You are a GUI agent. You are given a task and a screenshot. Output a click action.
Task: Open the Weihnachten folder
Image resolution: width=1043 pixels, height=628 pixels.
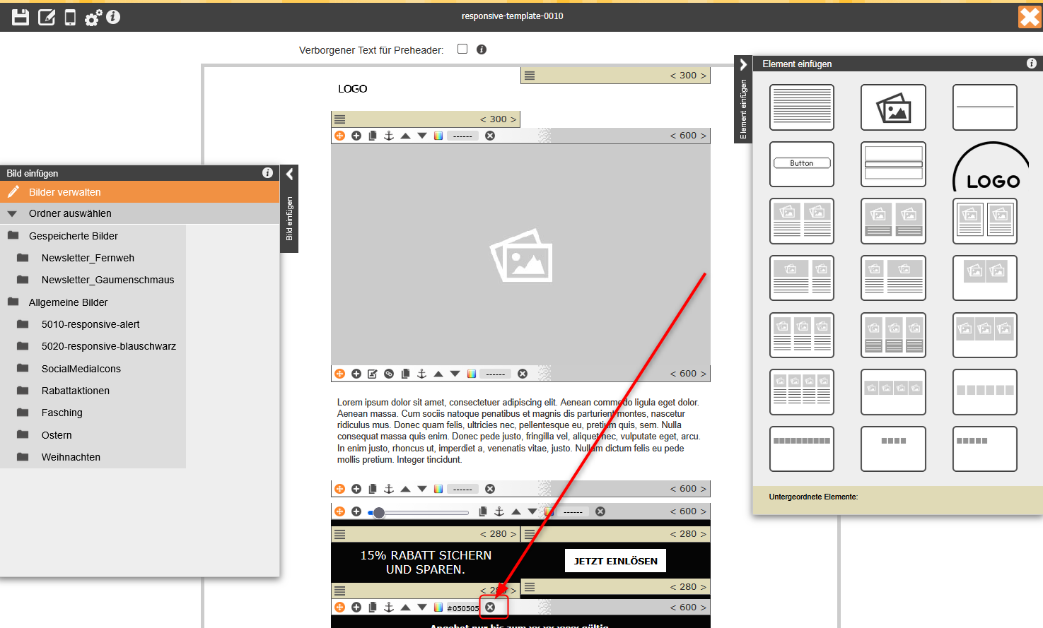(x=71, y=457)
